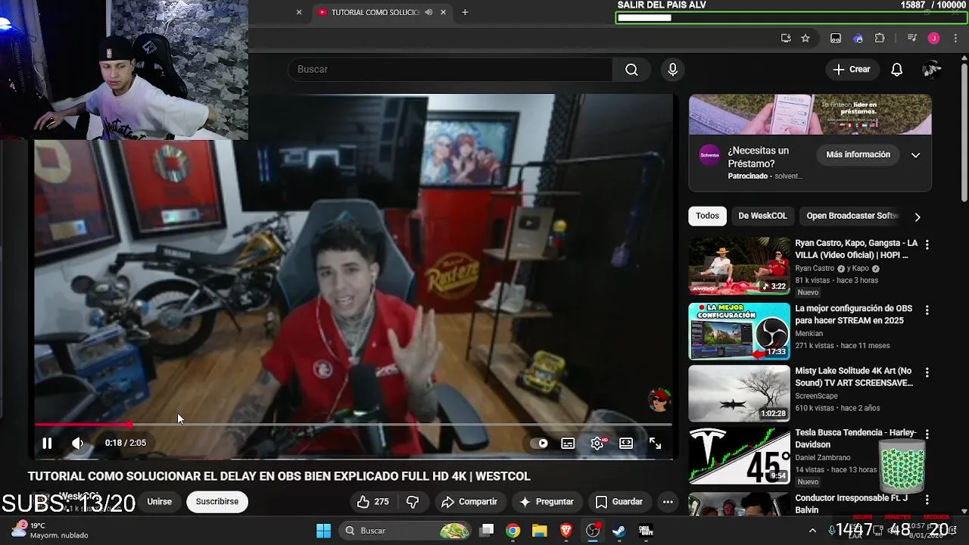Viewport: 969px width, 545px height.
Task: Click the Preguntar button
Action: (x=546, y=502)
